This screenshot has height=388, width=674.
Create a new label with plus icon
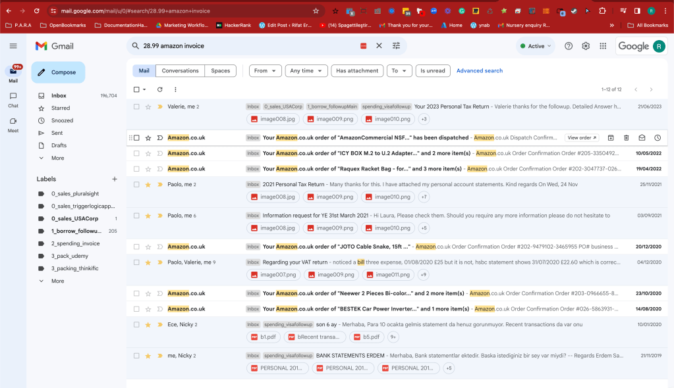[115, 179]
